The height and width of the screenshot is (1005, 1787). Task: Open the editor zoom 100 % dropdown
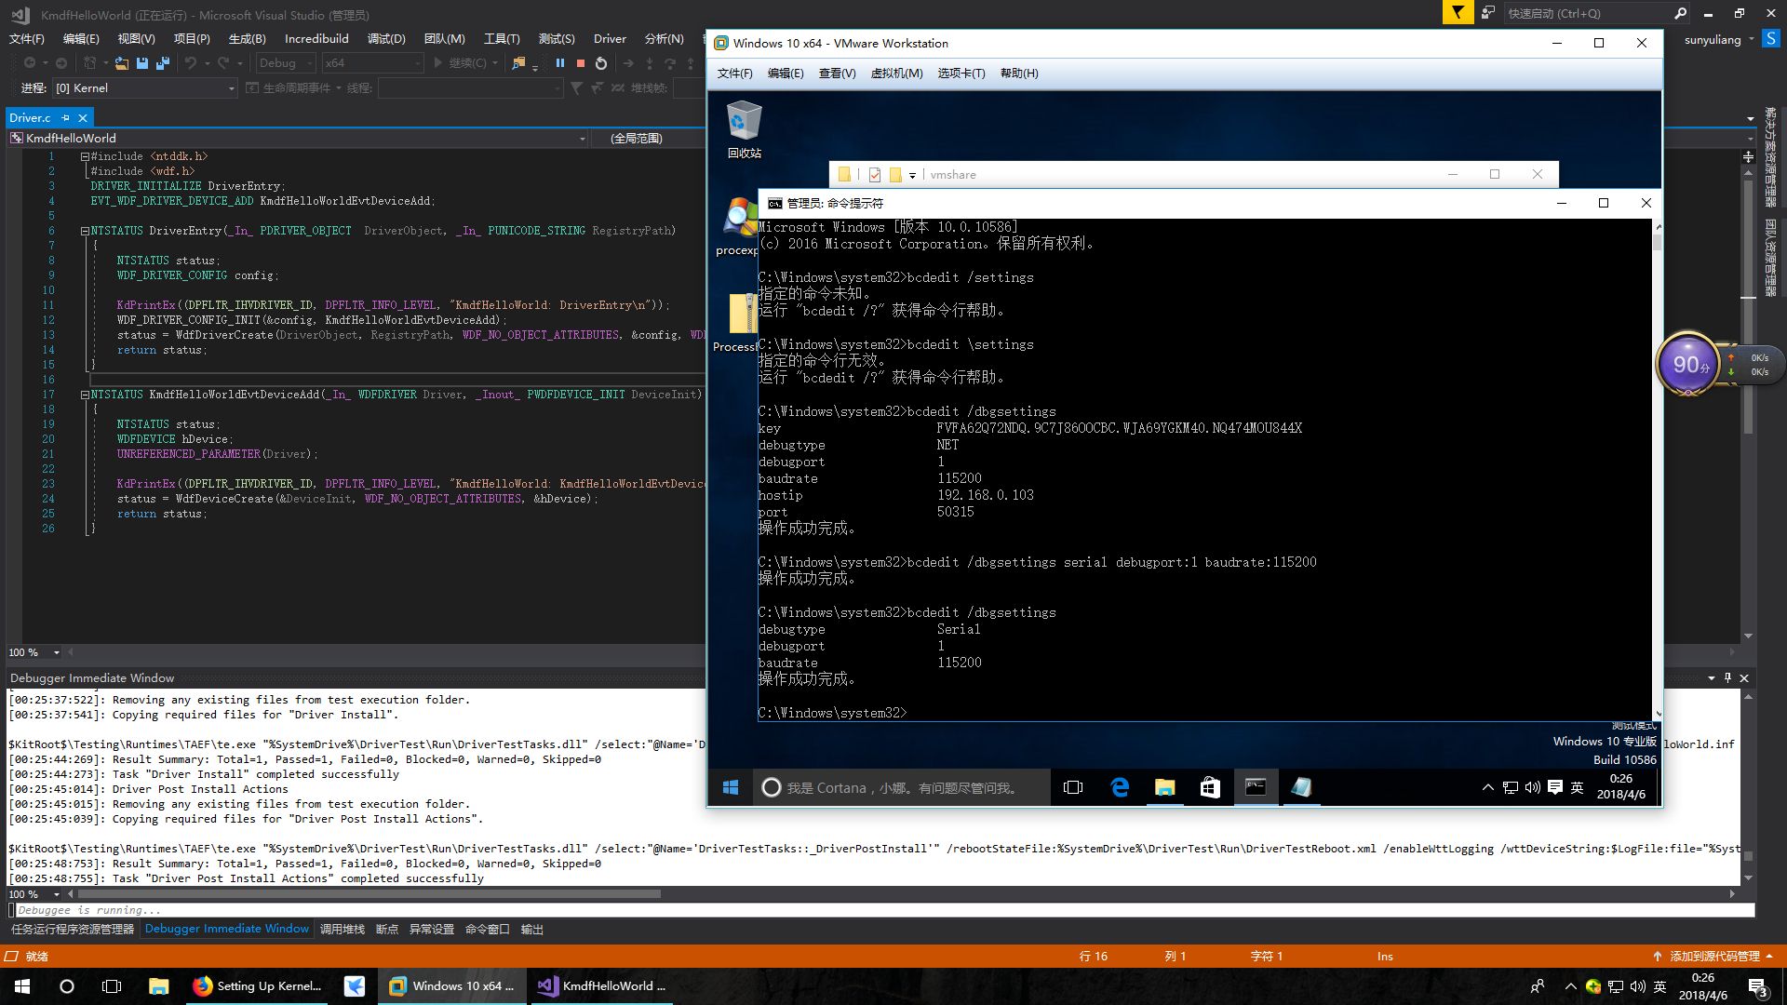pyautogui.click(x=34, y=652)
